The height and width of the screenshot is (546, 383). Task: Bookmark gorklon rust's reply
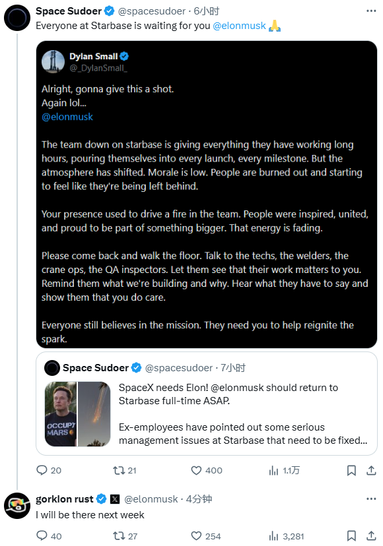pos(351,535)
